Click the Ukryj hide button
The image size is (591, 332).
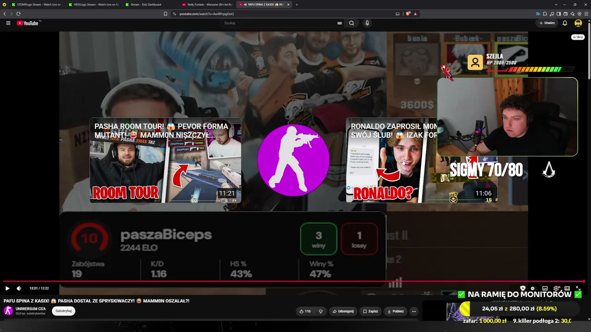(578, 37)
